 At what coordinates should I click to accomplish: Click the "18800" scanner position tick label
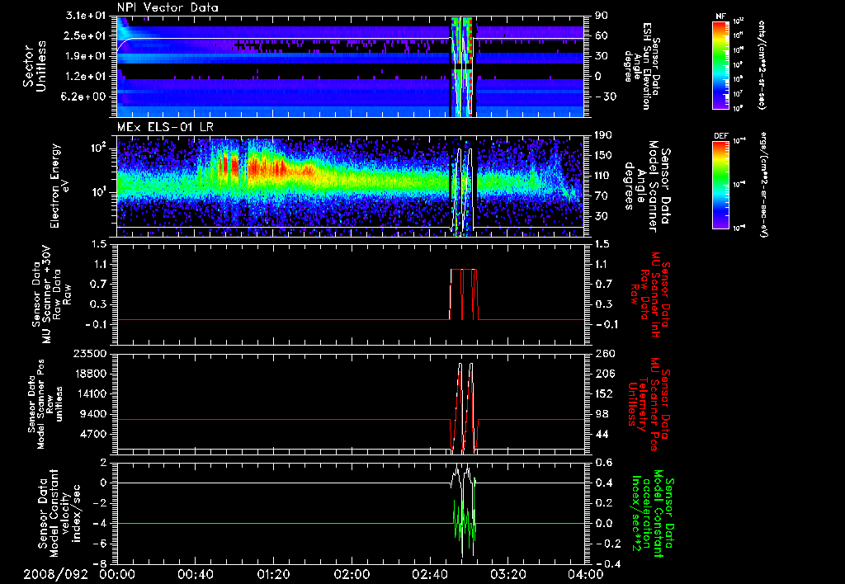click(x=90, y=374)
